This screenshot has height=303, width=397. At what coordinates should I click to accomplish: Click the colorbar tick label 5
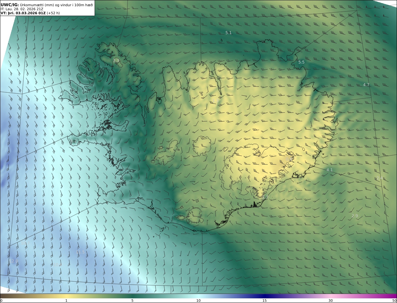click(132, 301)
